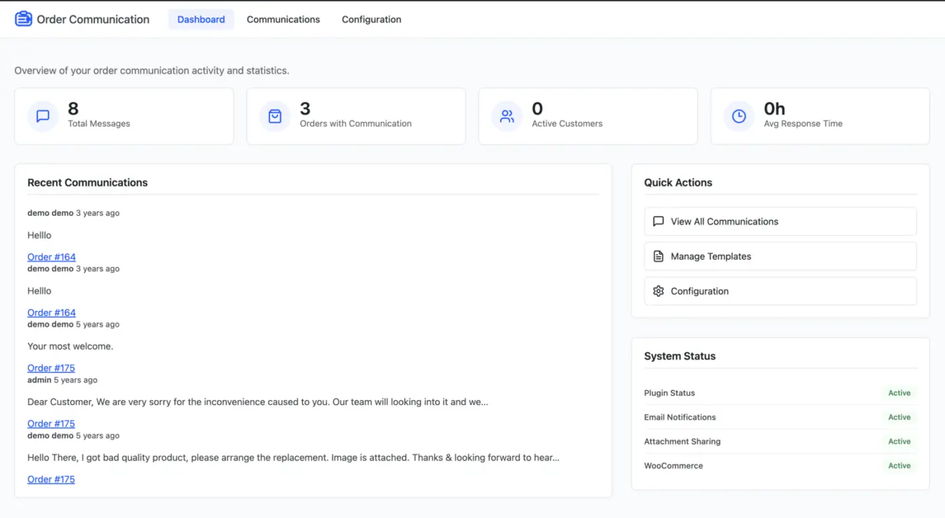The image size is (945, 518).
Task: Click the Order Communication app logo icon
Action: [23, 18]
